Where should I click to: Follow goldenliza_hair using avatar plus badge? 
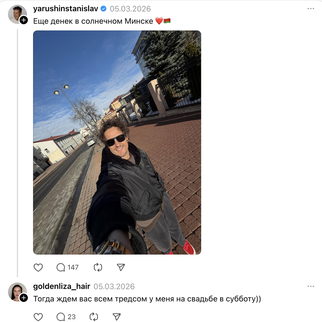pyautogui.click(x=24, y=298)
